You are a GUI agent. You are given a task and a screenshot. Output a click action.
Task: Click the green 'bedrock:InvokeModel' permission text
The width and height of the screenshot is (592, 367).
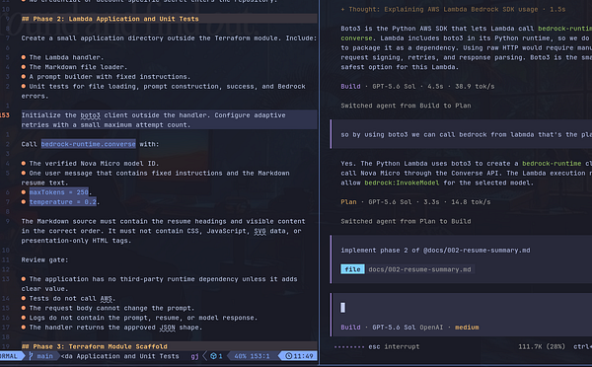pyautogui.click(x=402, y=183)
